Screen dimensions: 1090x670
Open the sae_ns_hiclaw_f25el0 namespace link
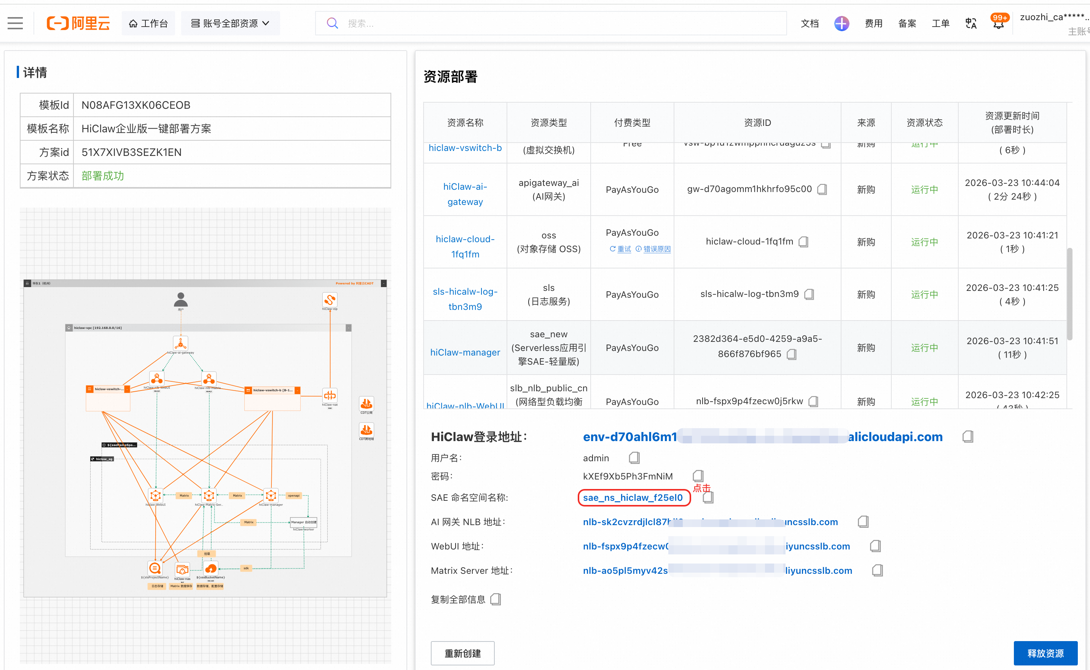point(633,498)
